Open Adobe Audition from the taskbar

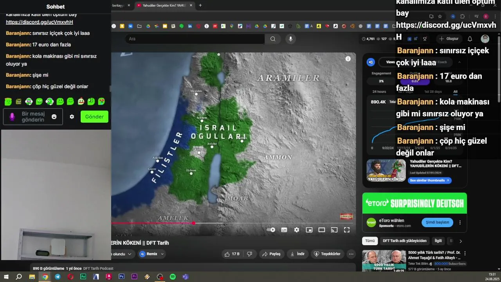[x=83, y=277]
